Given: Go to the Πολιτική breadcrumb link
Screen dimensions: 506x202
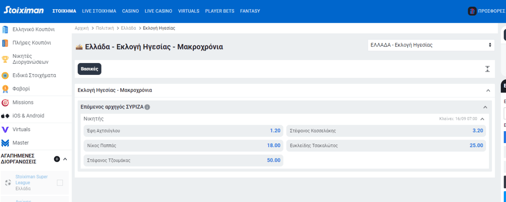Looking at the screenshot, I should click(x=105, y=28).
